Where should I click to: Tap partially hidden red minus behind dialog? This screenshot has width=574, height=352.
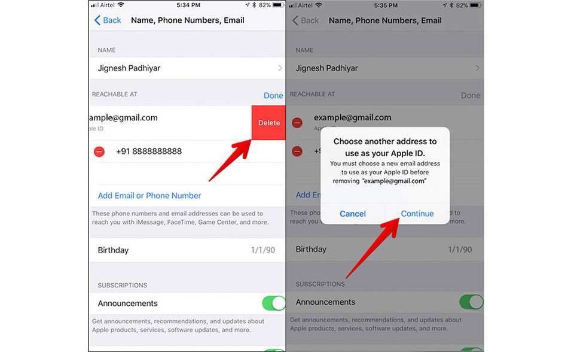click(297, 151)
